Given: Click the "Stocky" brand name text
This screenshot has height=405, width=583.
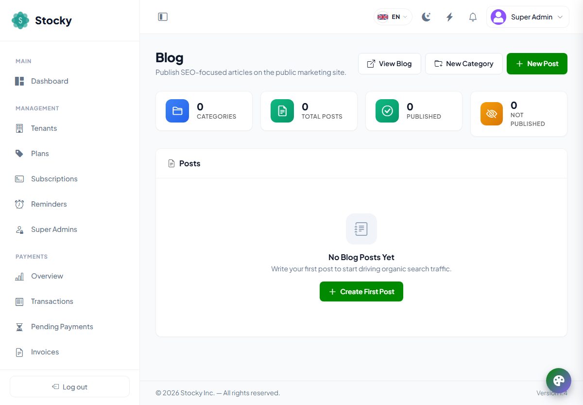Looking at the screenshot, I should coord(53,20).
